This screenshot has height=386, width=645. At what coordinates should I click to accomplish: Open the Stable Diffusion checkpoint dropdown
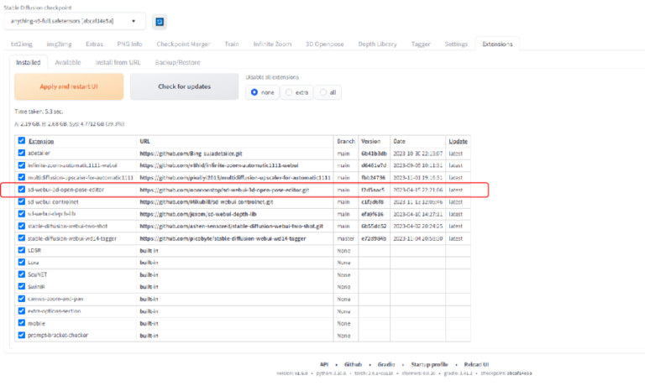tap(74, 21)
